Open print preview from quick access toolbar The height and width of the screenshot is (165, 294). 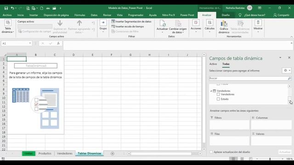click(28, 8)
